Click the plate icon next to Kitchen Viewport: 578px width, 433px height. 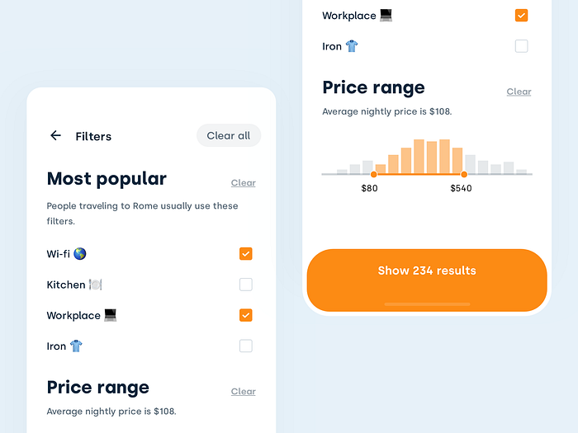click(96, 285)
